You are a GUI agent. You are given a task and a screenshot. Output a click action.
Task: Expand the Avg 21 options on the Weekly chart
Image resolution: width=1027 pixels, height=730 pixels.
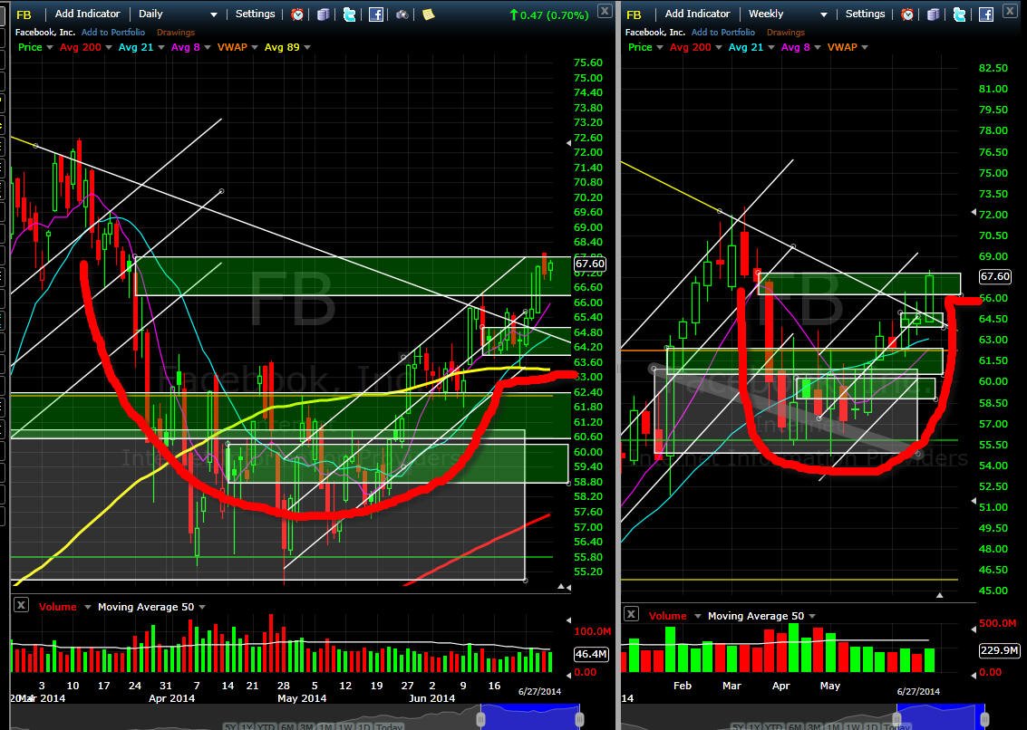[770, 47]
